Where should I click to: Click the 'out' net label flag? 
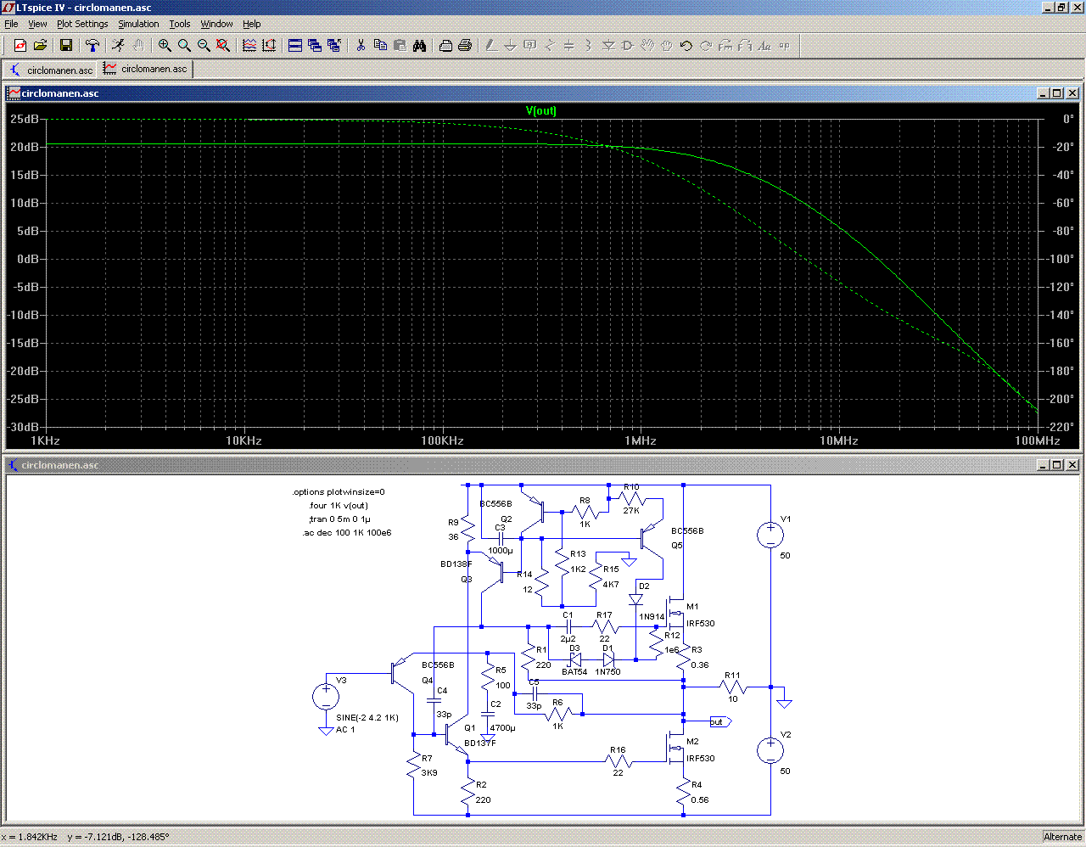point(720,722)
